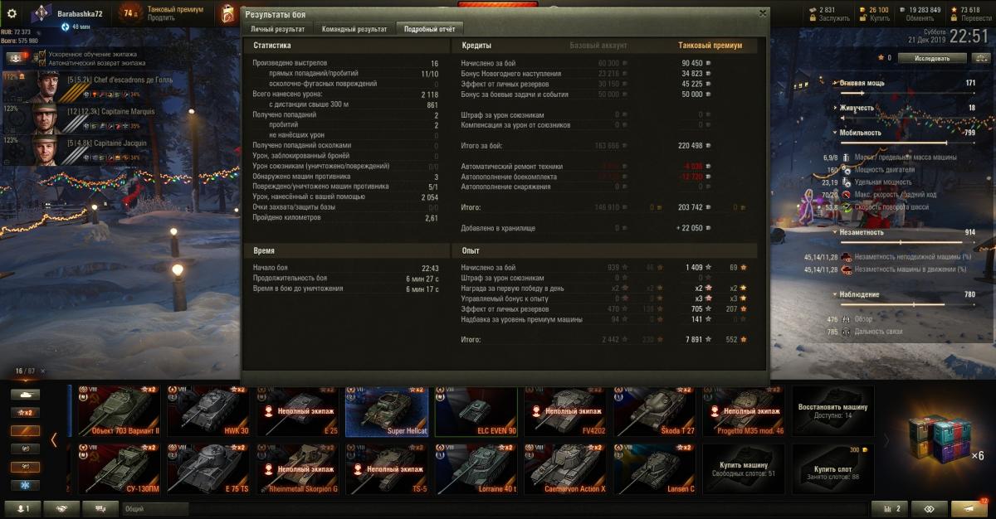Open the platoon button showing 1
996x519 pixels.
pyautogui.click(x=23, y=509)
